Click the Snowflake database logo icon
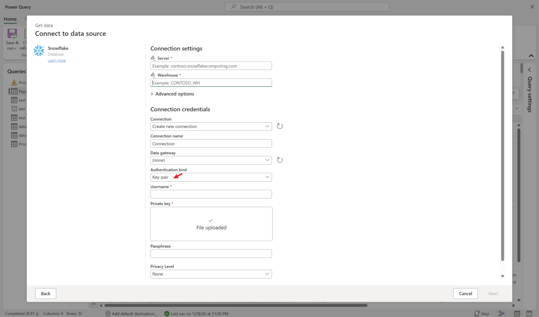The height and width of the screenshot is (317, 539). pos(38,51)
